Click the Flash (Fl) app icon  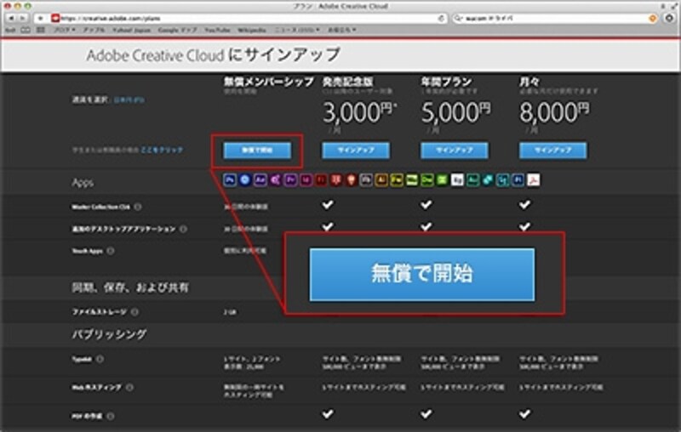point(321,179)
